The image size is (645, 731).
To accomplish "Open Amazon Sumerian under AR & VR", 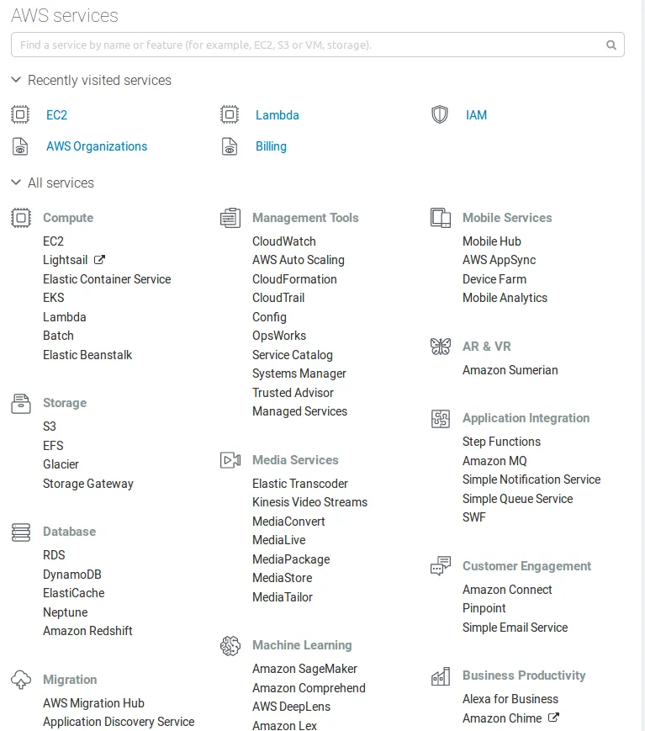I will pos(510,369).
